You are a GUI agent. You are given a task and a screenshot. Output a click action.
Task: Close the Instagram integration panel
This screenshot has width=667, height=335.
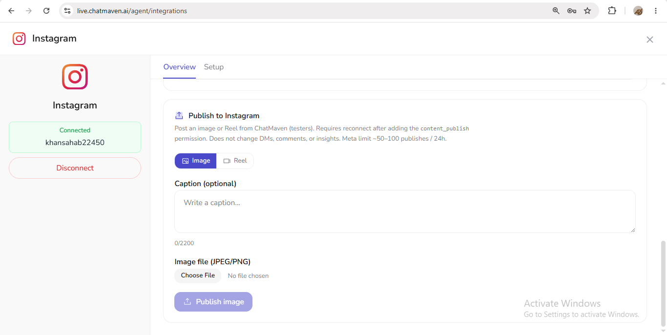(x=649, y=40)
